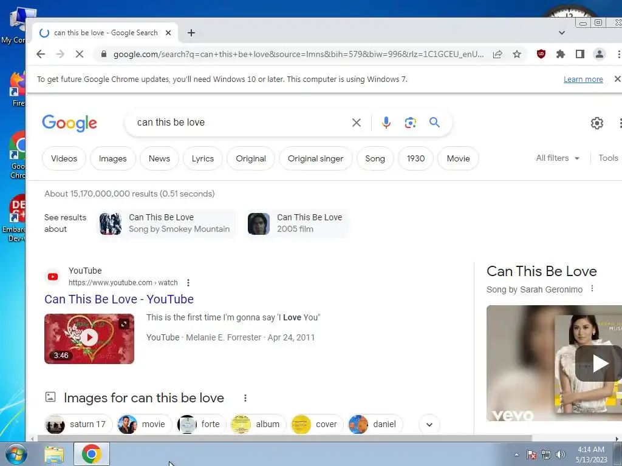Open search Tools
Viewport: 622px width, 466px height.
608,158
